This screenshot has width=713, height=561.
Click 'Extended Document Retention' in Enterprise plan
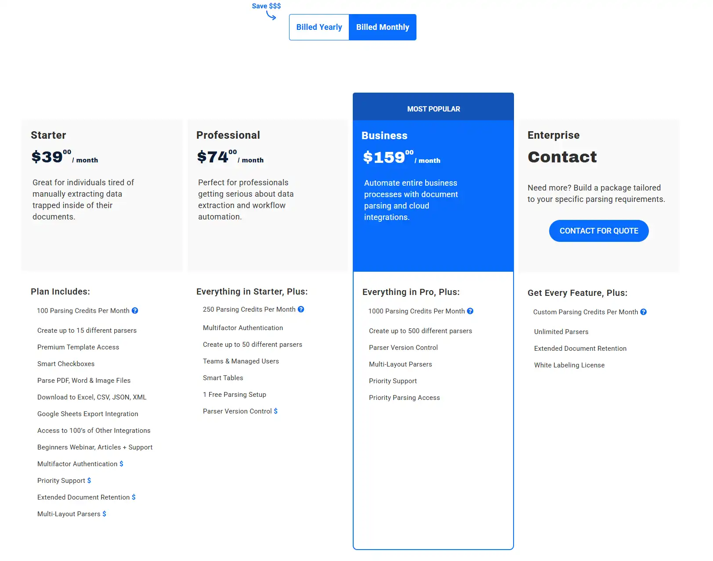[x=580, y=349]
